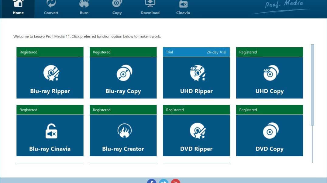Viewport: 327px width, 183px height.
Task: Launch UHD Copy via its label
Action: (270, 91)
